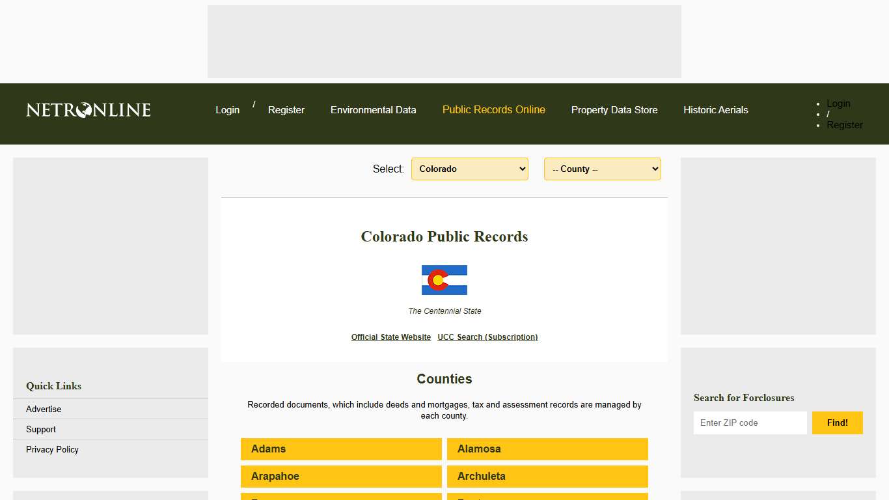Open the Property Data Store page
The height and width of the screenshot is (500, 889).
(614, 110)
